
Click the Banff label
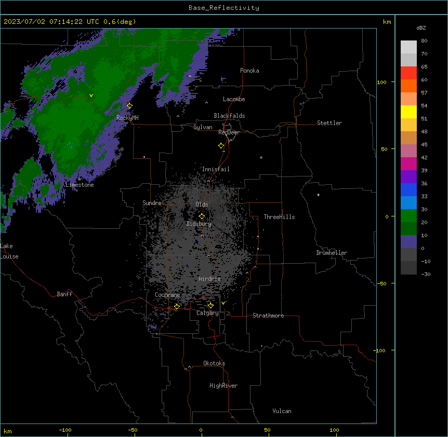point(64,294)
